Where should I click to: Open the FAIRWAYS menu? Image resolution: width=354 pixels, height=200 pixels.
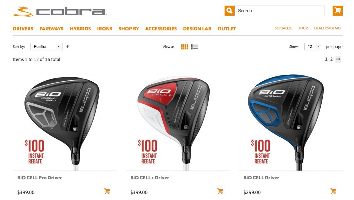(x=52, y=29)
